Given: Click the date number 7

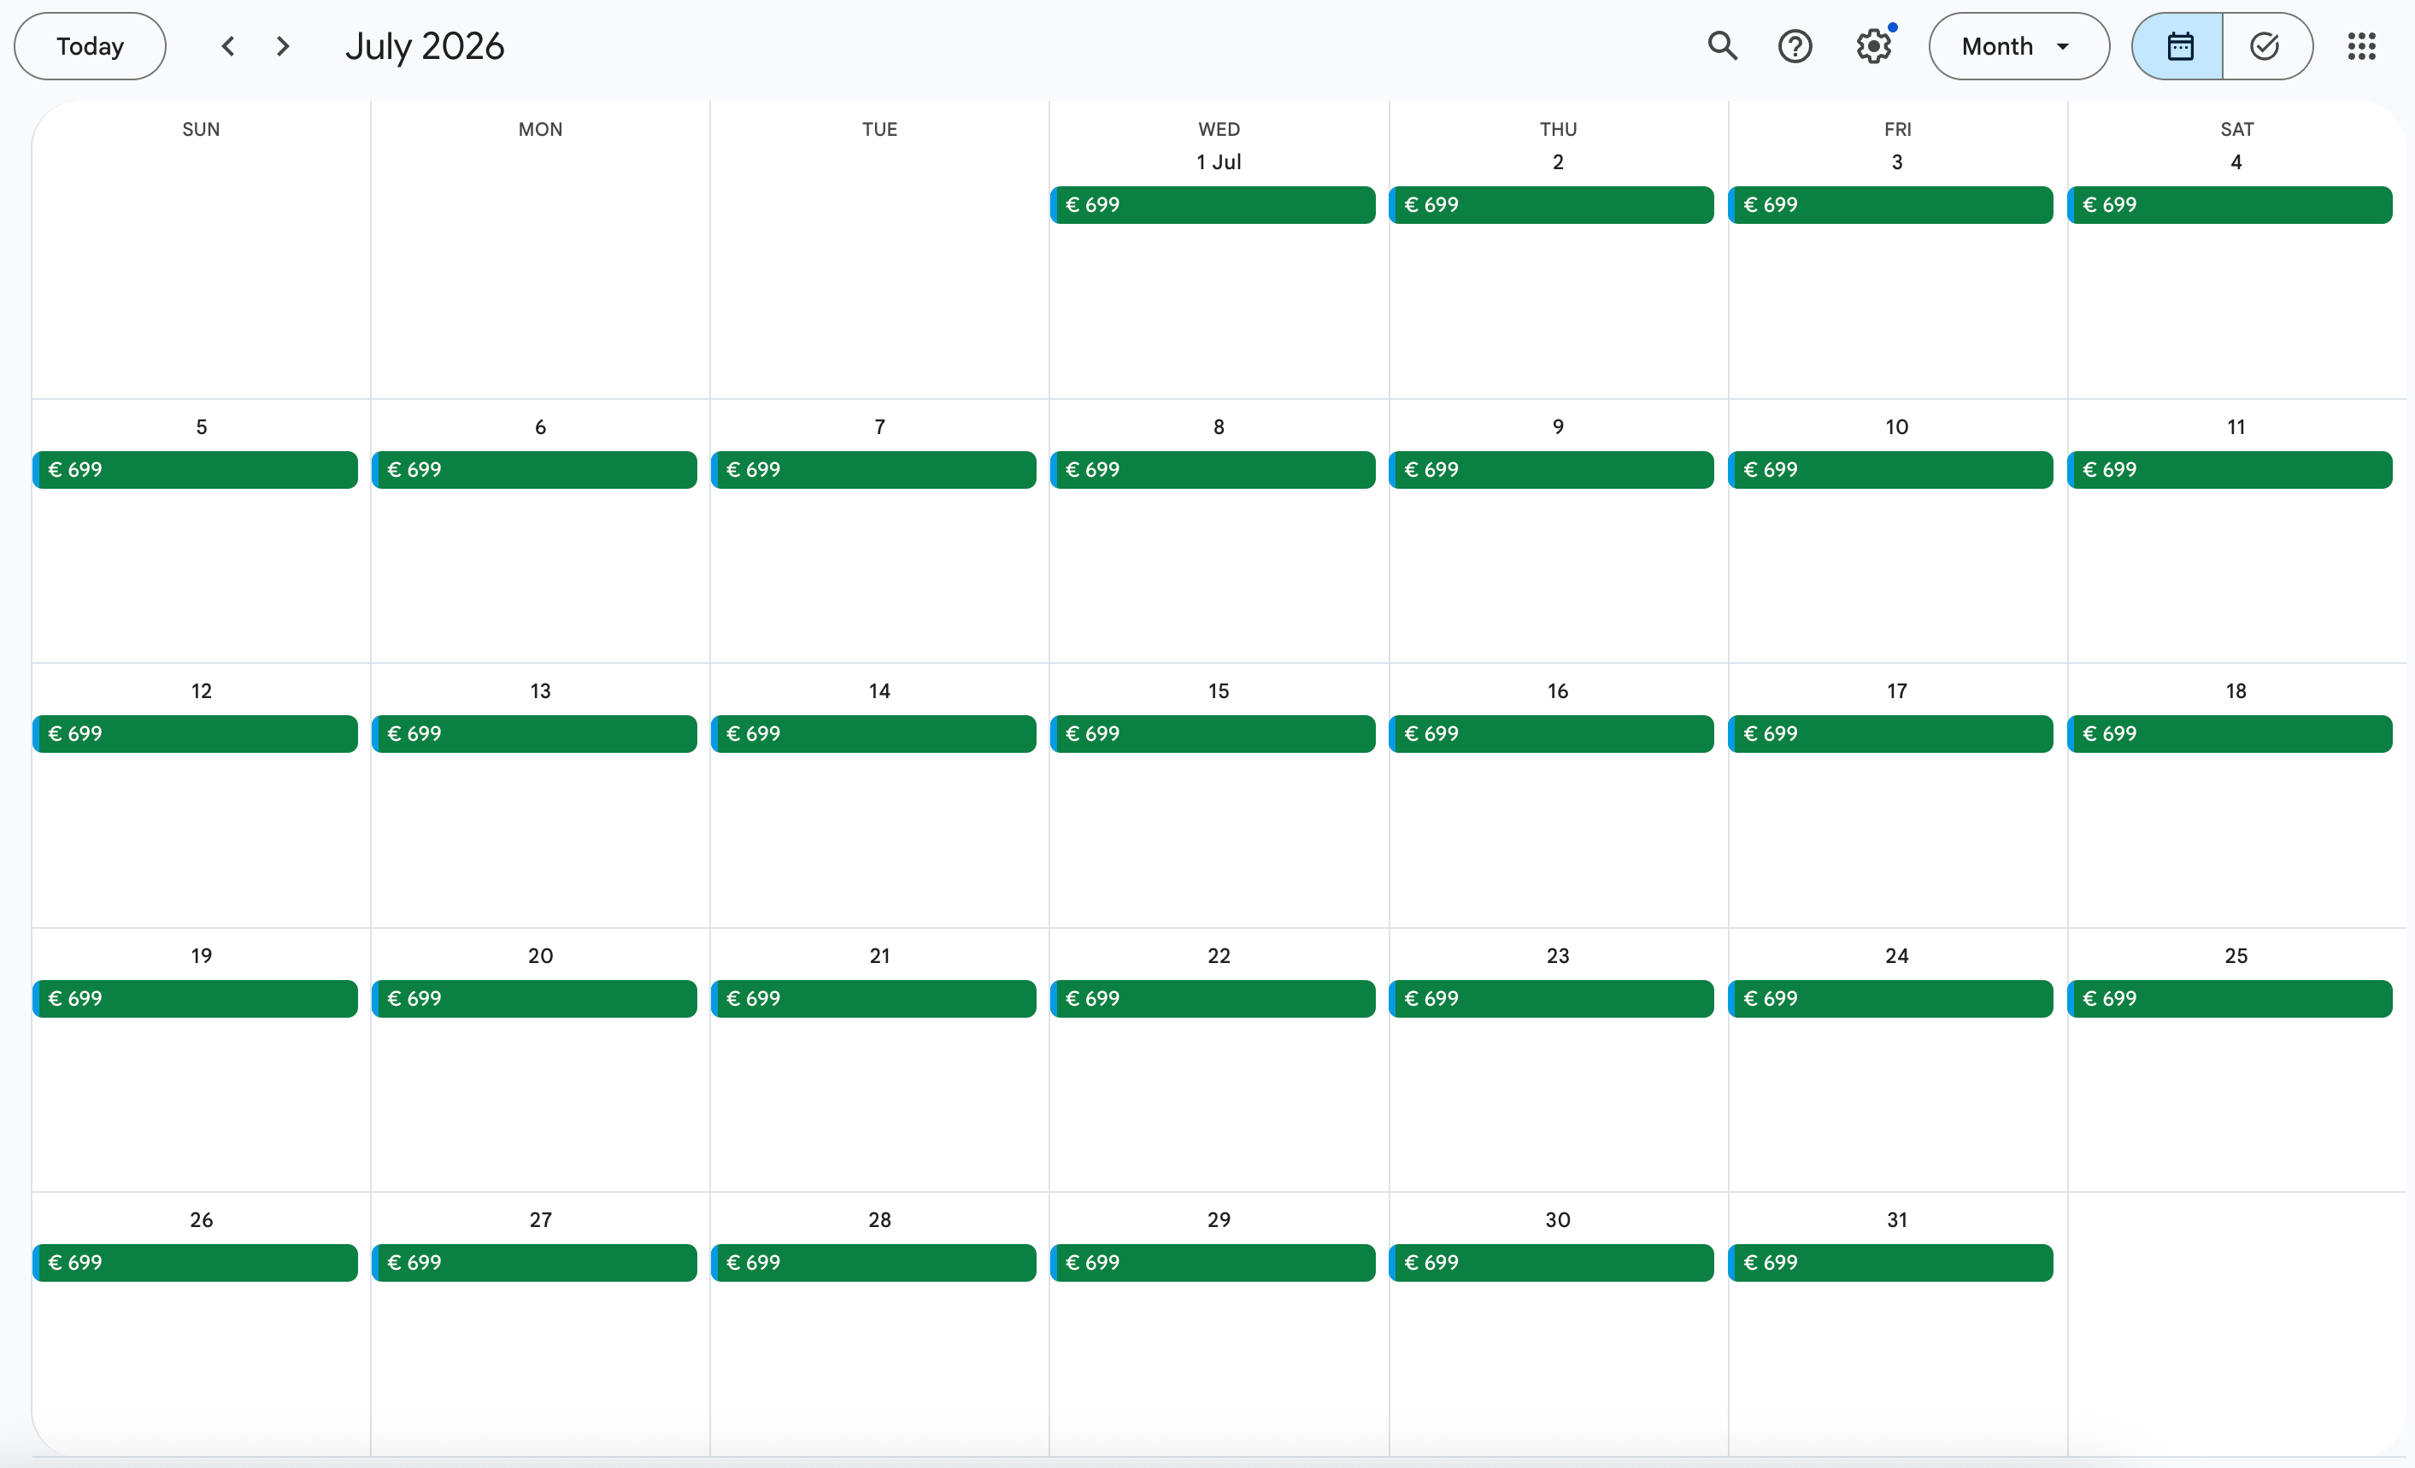Looking at the screenshot, I should click(879, 426).
